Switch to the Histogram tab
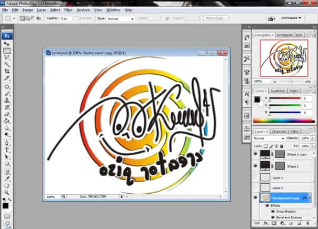The height and width of the screenshot is (229, 318). pos(284,35)
